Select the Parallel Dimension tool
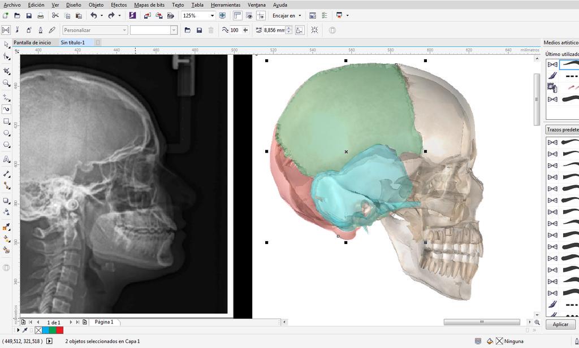The image size is (579, 348). tap(6, 174)
